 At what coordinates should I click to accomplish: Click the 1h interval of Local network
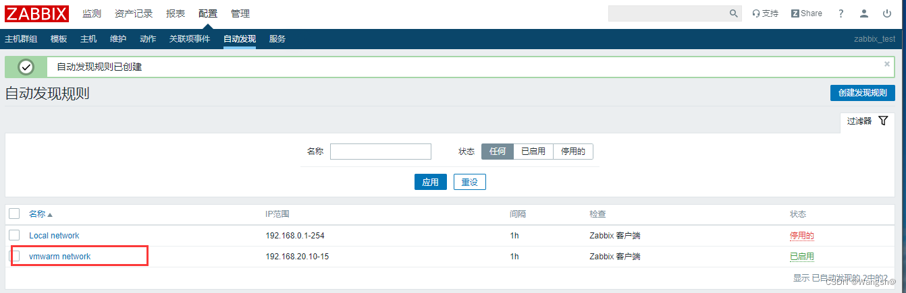[514, 236]
